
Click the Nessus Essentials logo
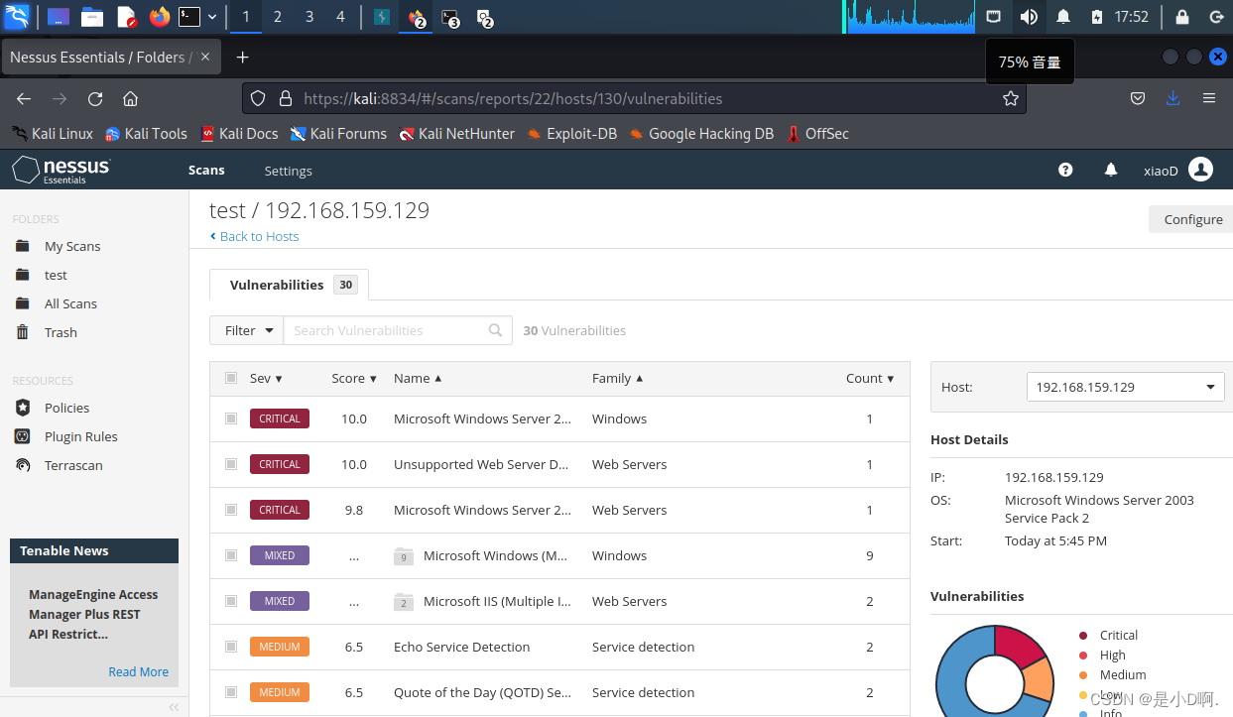pyautogui.click(x=62, y=170)
